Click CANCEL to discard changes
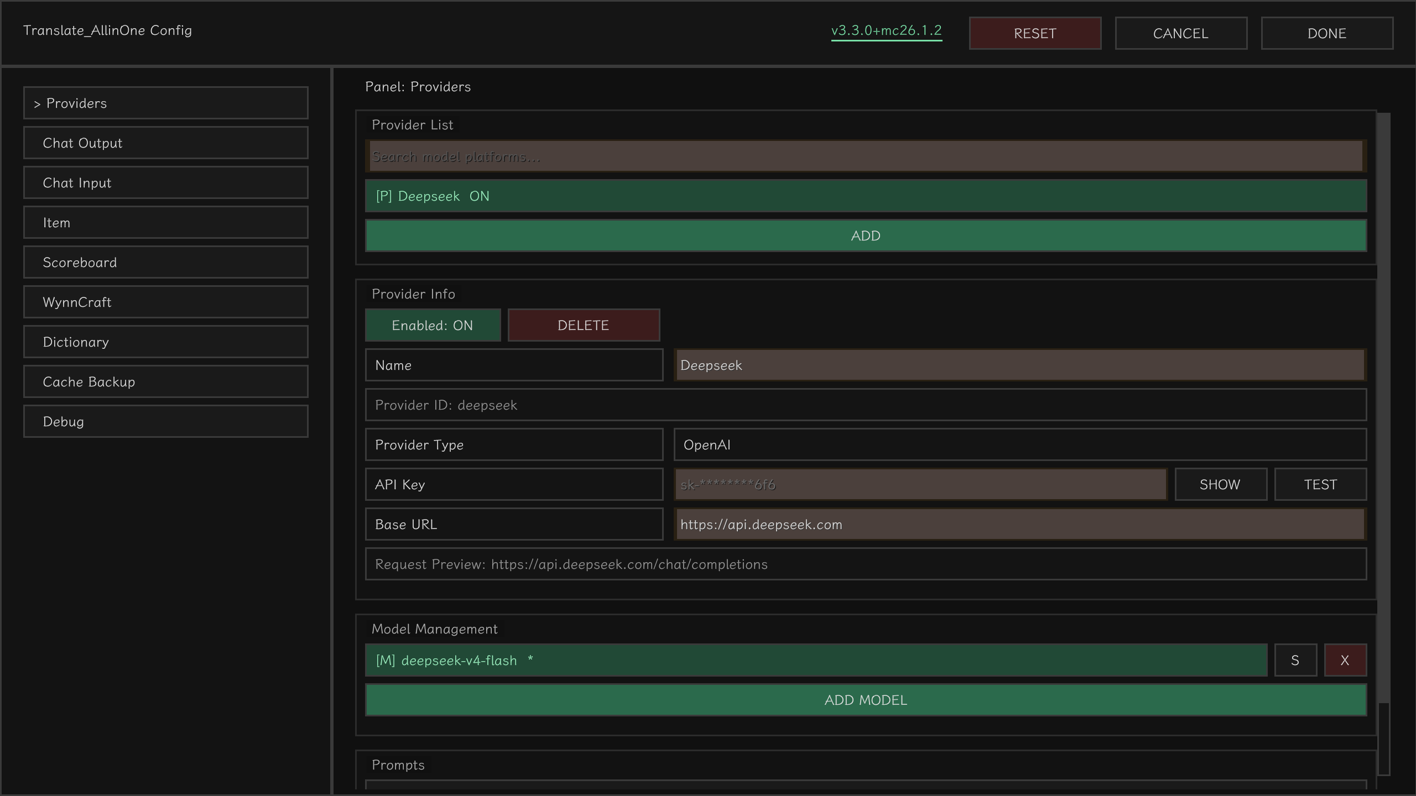The image size is (1416, 796). pos(1181,33)
